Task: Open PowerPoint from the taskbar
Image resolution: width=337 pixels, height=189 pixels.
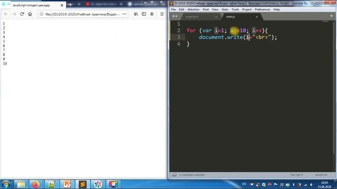Action: pos(67,184)
